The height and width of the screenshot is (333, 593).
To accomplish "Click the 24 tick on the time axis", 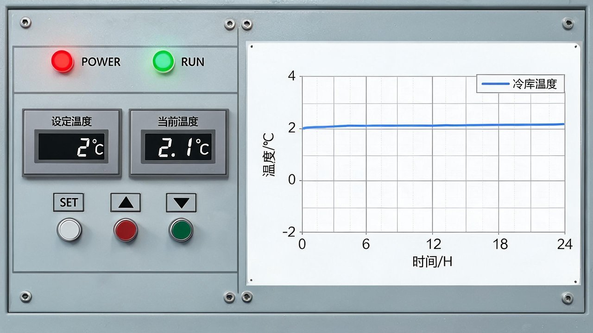I will coord(565,245).
